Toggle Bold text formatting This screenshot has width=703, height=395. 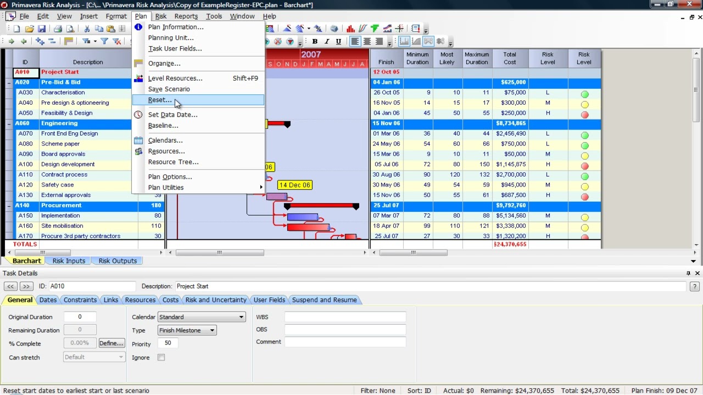(x=315, y=41)
